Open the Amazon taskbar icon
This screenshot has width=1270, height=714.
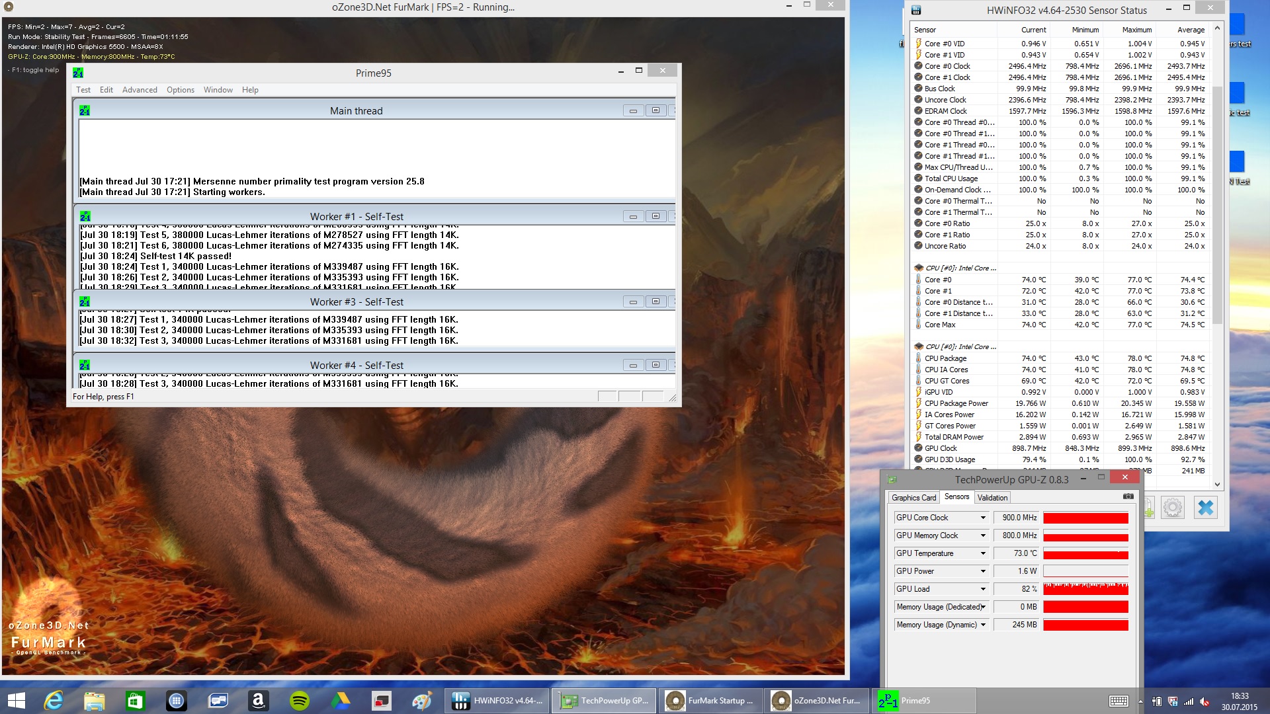click(x=258, y=701)
